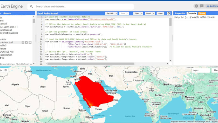The width and height of the screenshot is (218, 123).
Task: Click code line 5 var saudiArabia
Action: coord(84,27)
